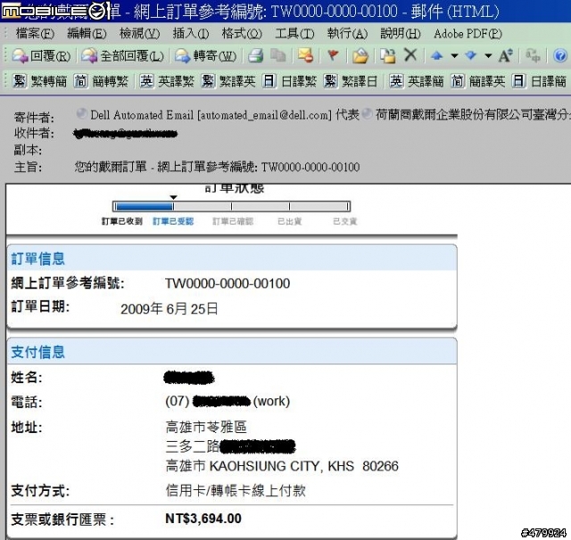Screen dimensions: 571x540
Task: Click the 訂單已受理 status label
Action: coord(173,222)
